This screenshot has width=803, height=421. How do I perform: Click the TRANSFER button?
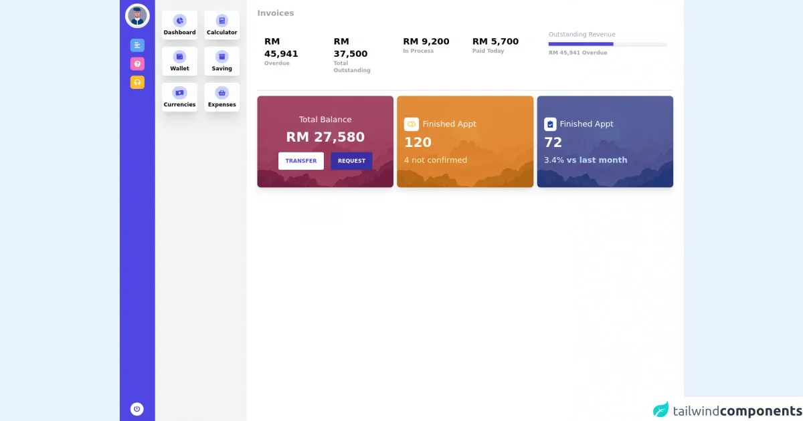pos(301,161)
